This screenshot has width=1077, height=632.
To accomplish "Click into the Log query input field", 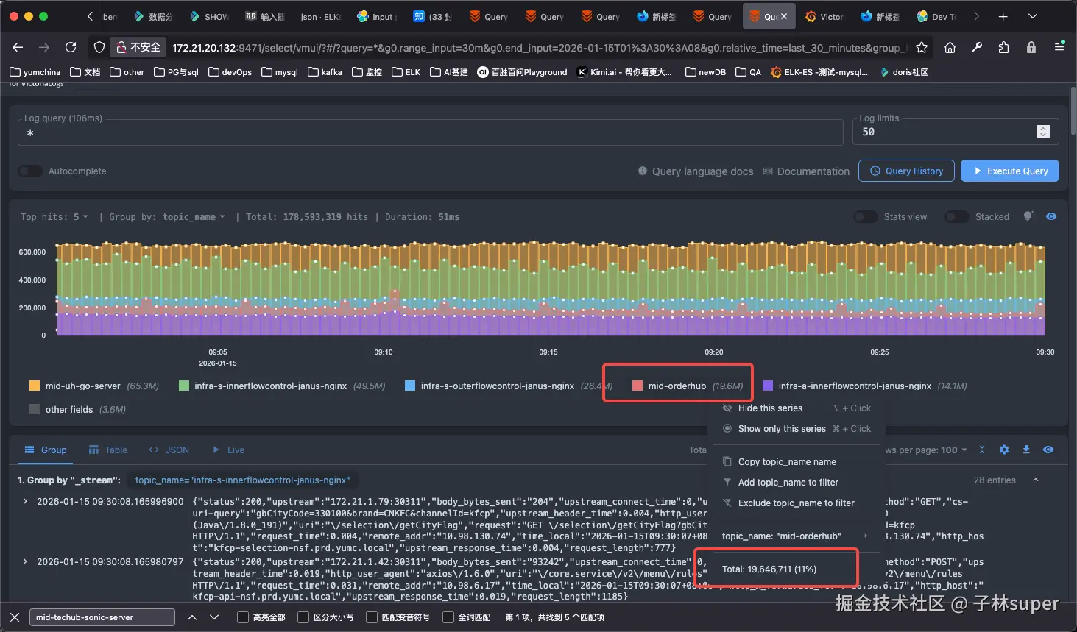I will 431,133.
